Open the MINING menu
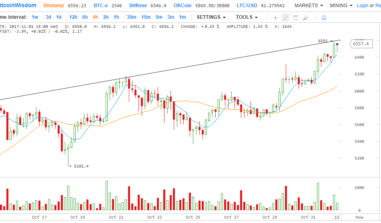381x223 pixels. tap(341, 6)
